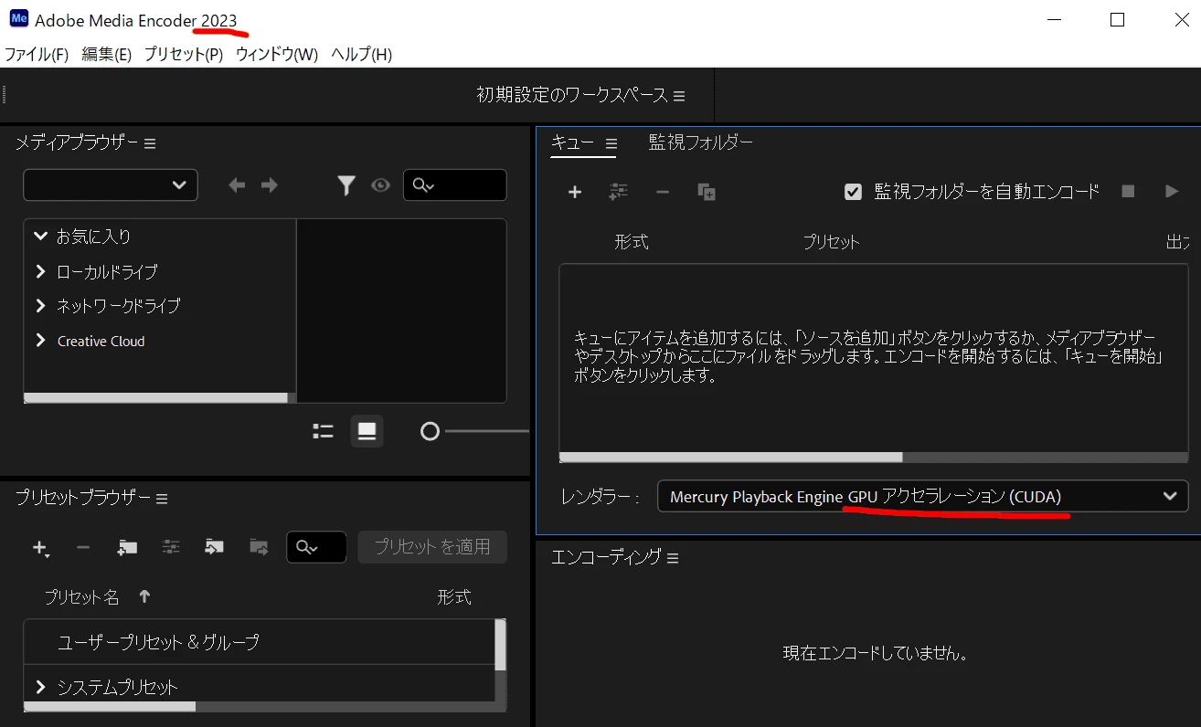This screenshot has width=1201, height=727.
Task: Open the 初期設定のワークスペース menu icon
Action: click(679, 96)
